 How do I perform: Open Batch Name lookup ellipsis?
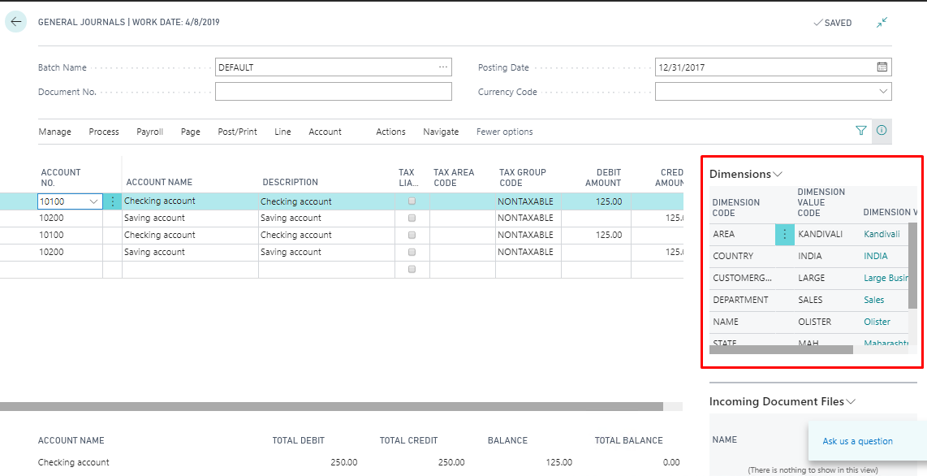(x=442, y=67)
